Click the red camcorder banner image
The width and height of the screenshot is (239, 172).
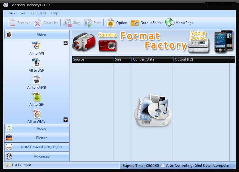pos(84,42)
